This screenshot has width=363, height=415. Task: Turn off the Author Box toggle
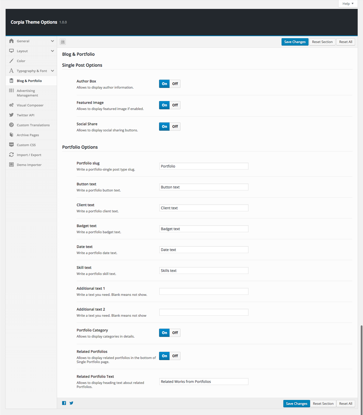coord(175,84)
